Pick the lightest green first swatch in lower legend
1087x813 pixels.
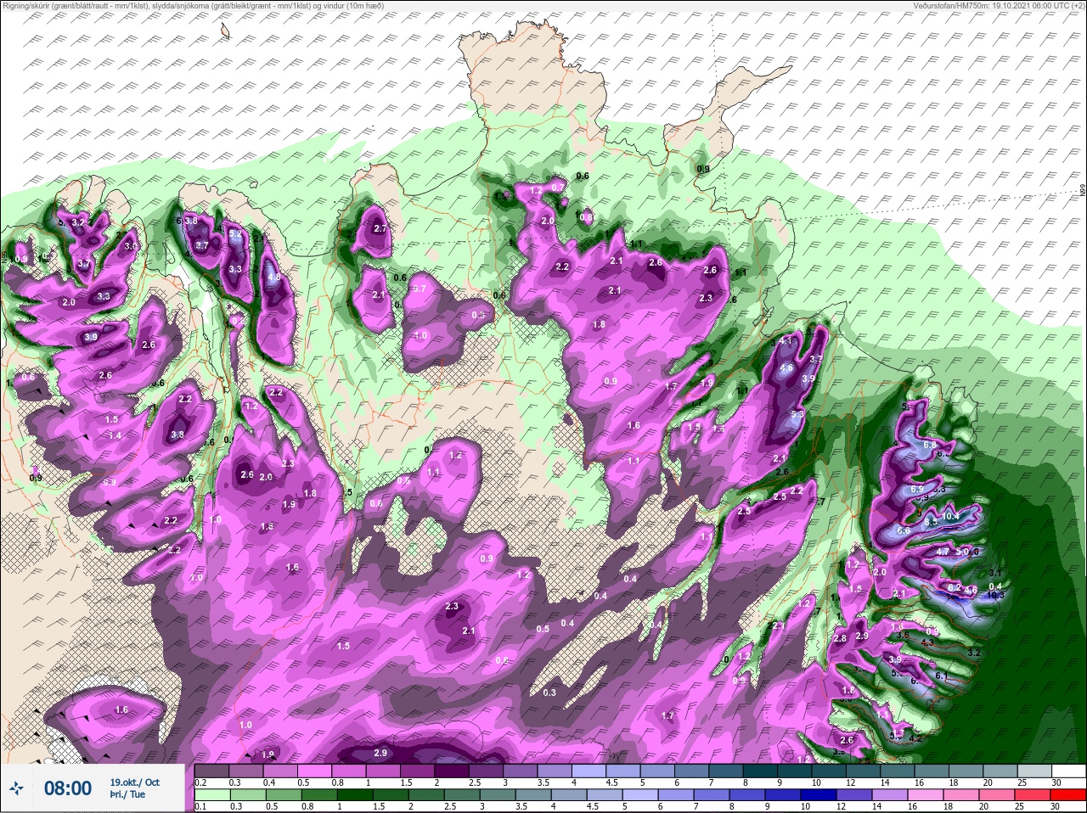point(211,795)
